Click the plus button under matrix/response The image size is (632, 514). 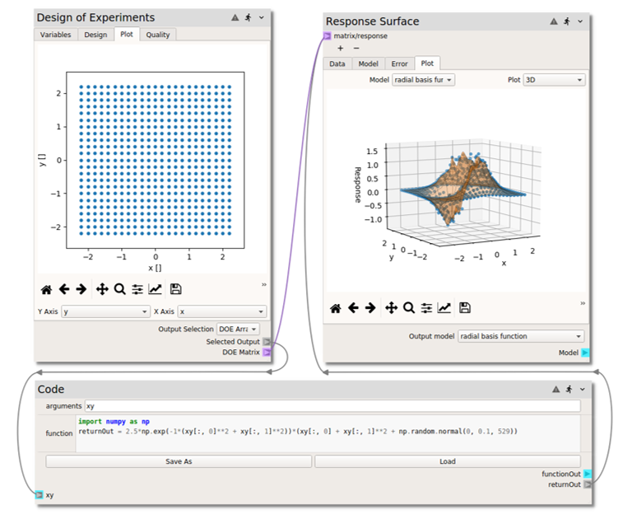click(341, 48)
